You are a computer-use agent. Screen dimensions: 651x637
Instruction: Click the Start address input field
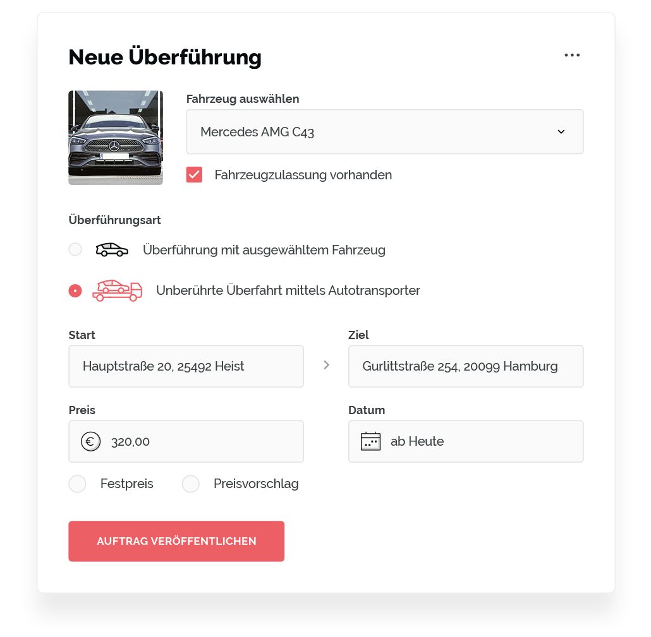point(186,366)
